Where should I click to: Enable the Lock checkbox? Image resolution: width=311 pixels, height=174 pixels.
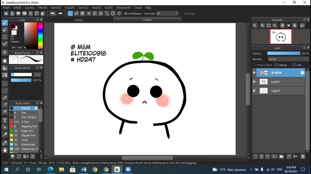294,65
